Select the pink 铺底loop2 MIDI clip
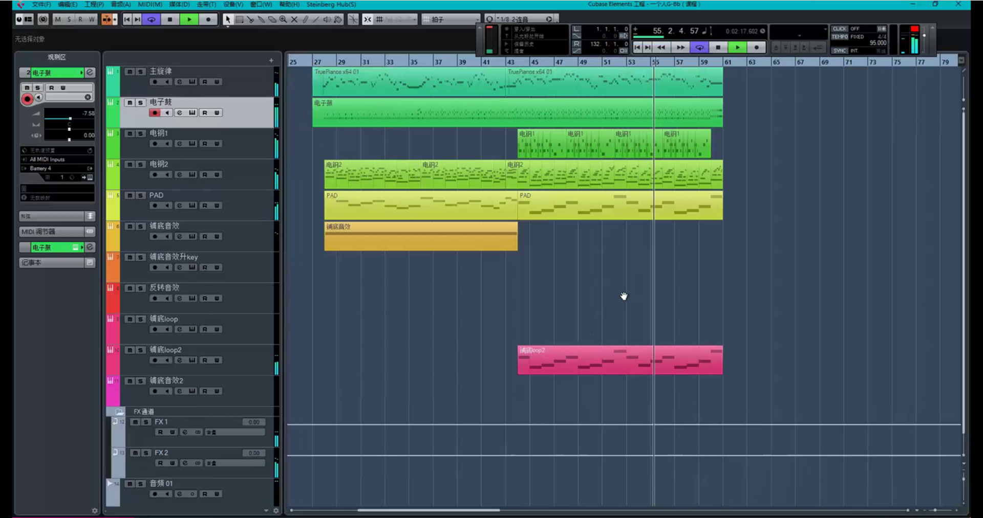The image size is (983, 518). click(620, 360)
